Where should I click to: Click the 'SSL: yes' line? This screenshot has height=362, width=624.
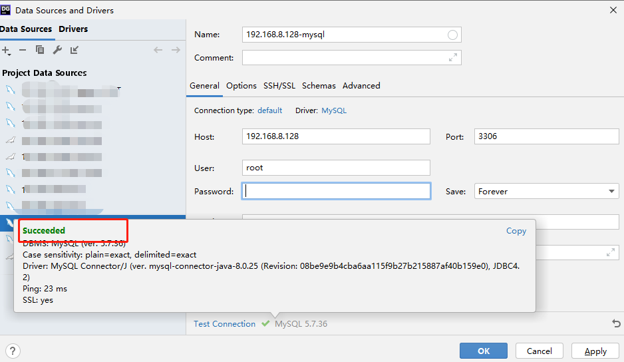38,300
